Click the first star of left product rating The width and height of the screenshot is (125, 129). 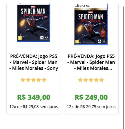click(23, 80)
